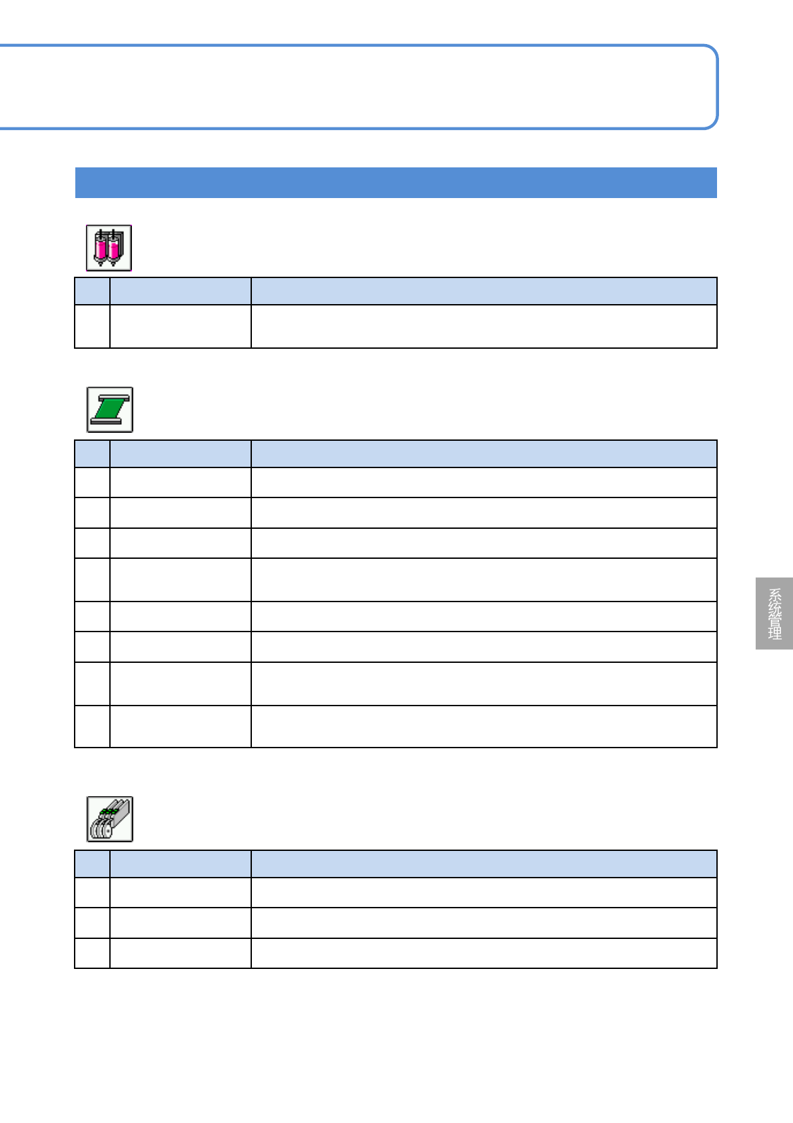Click the solid blue section heading bar

point(396,183)
